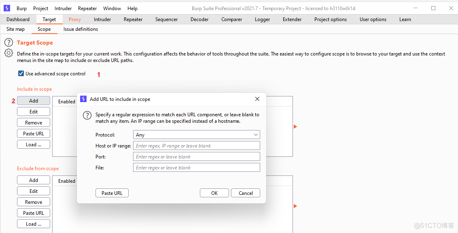Go to the Repeater tool tab

tap(133, 19)
